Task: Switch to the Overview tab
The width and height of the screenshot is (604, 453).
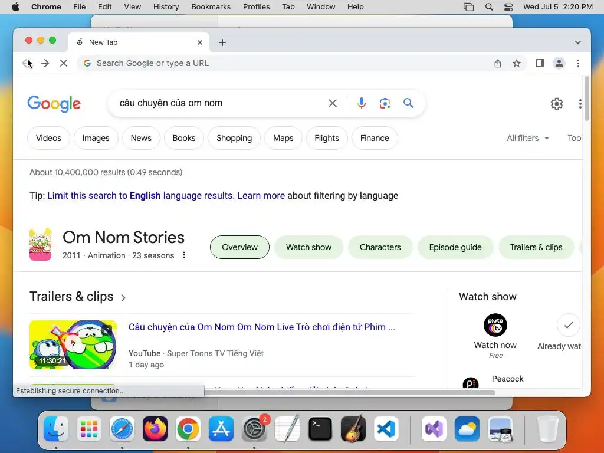Action: 239,247
